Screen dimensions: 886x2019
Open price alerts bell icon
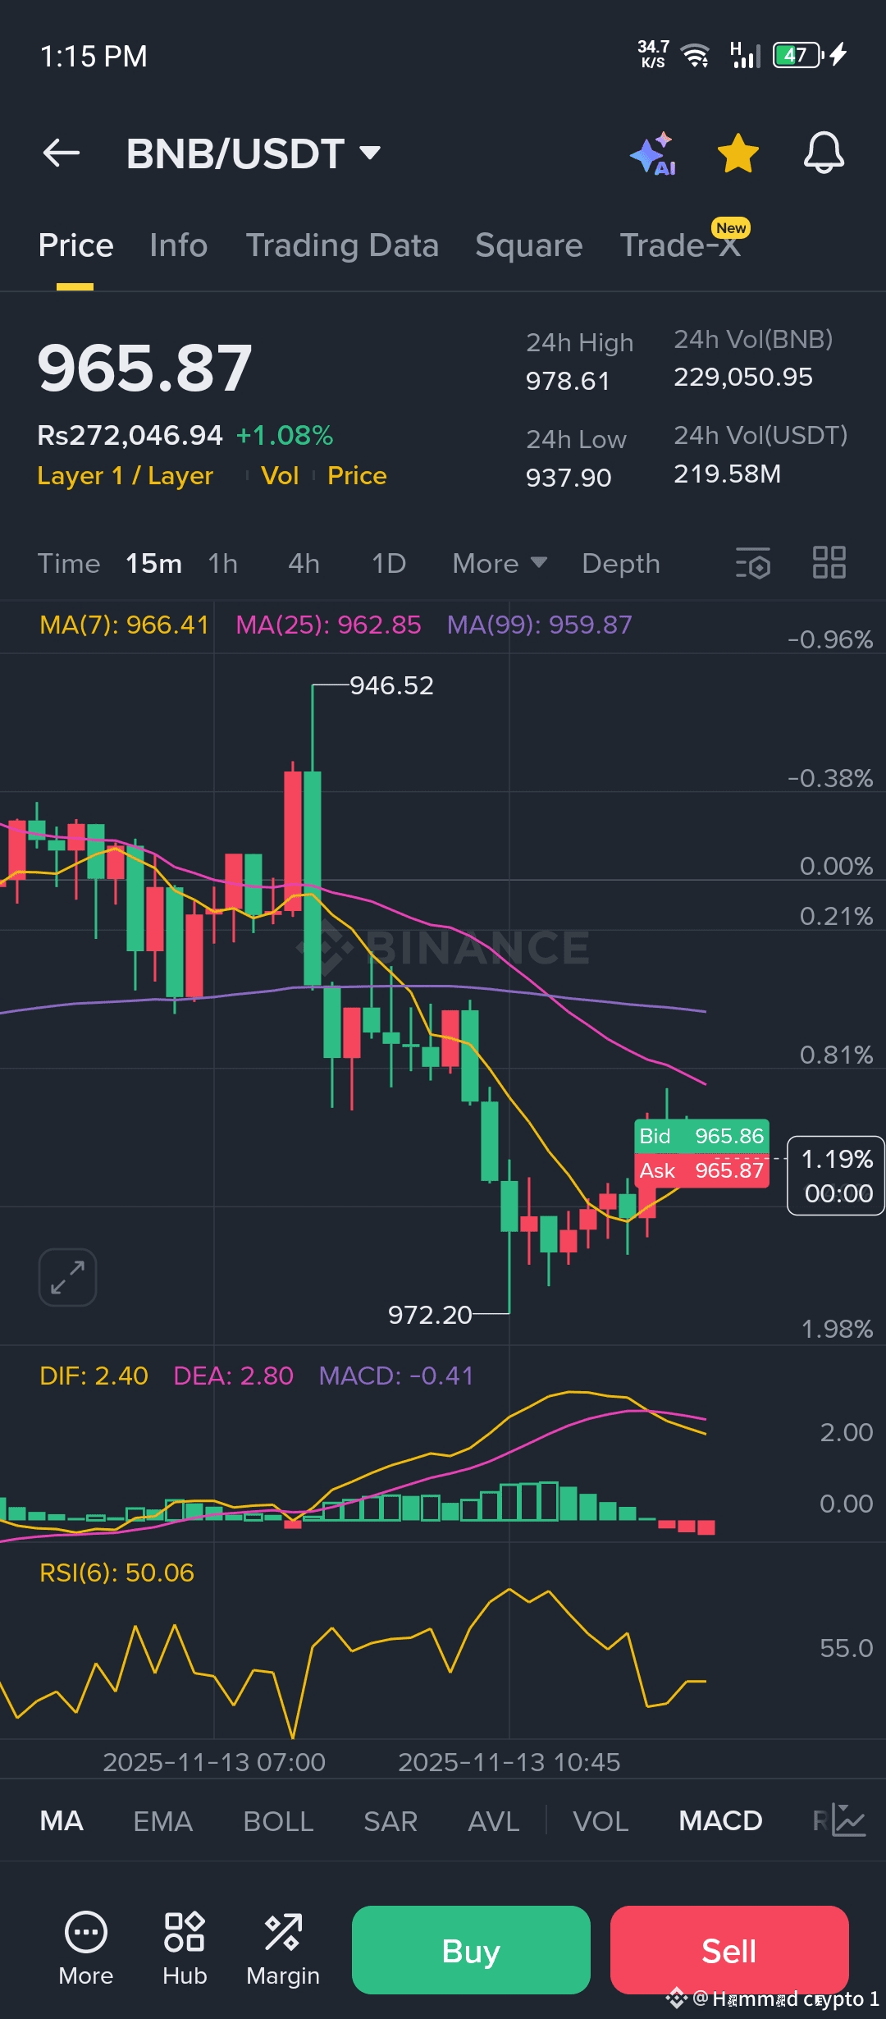(x=824, y=153)
